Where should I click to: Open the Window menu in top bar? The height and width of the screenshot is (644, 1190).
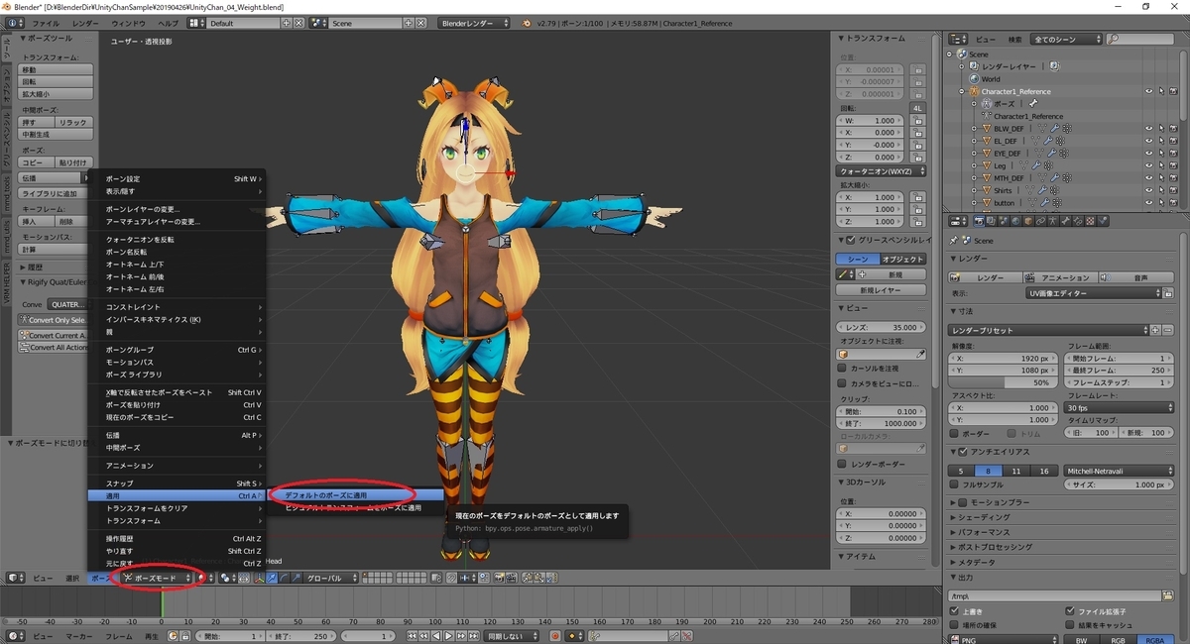(128, 22)
